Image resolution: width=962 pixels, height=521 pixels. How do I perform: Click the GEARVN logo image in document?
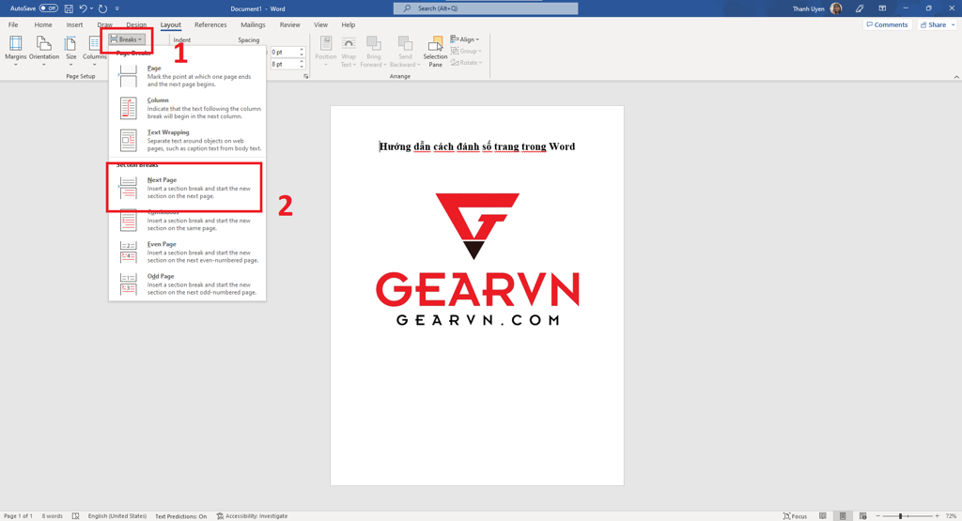point(477,259)
